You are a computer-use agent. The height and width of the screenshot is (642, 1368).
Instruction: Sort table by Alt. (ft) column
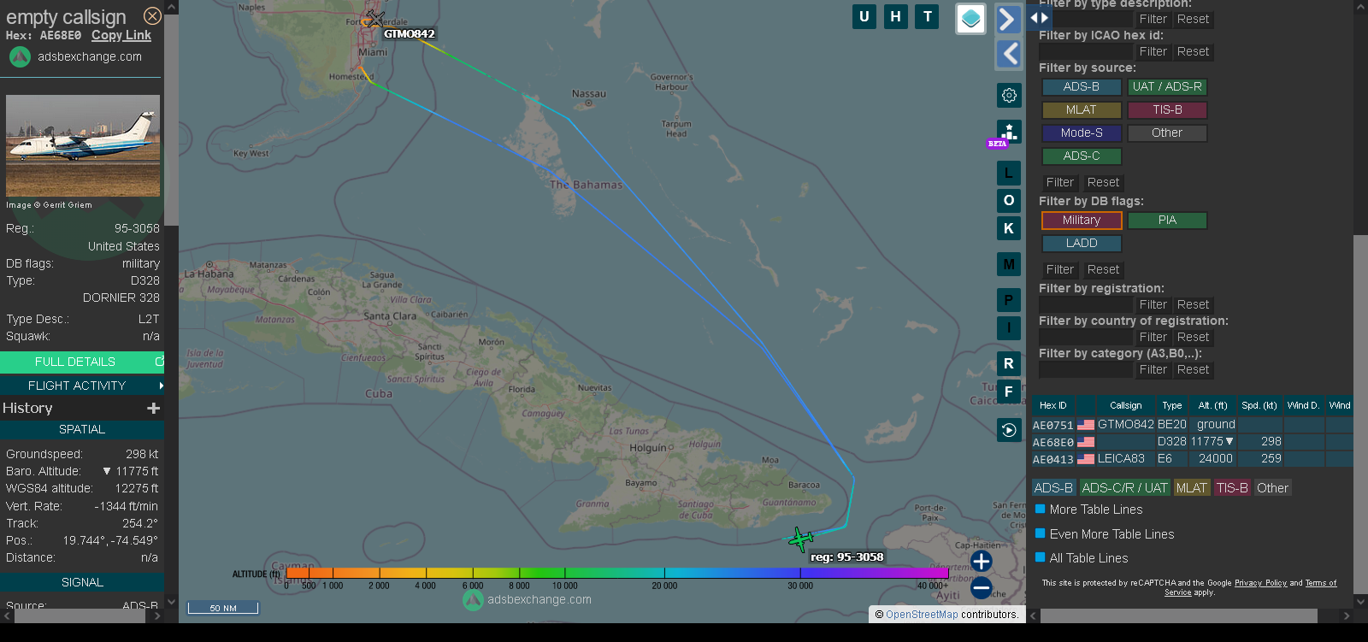coord(1212,405)
